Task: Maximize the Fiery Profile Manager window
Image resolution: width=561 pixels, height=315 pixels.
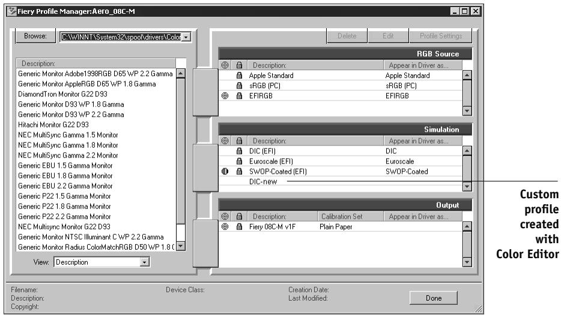Action: (464, 11)
